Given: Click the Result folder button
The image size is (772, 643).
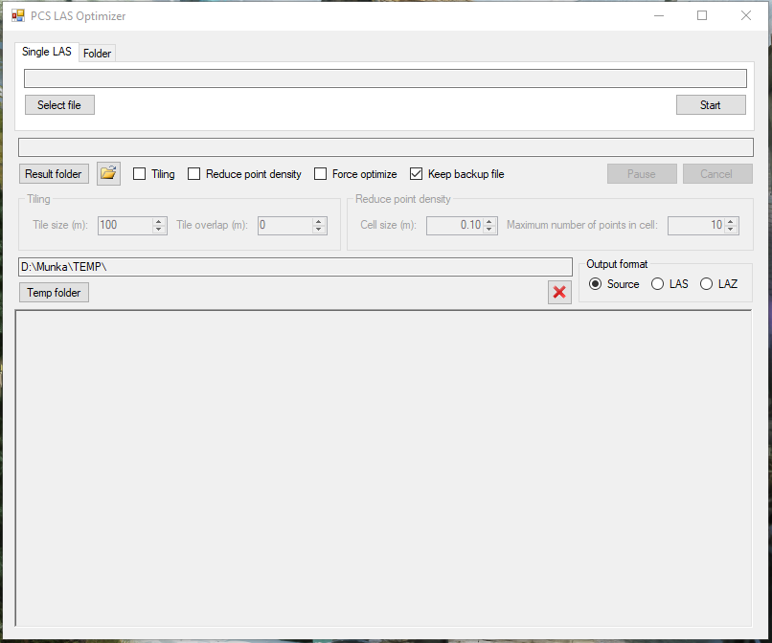Looking at the screenshot, I should (54, 173).
